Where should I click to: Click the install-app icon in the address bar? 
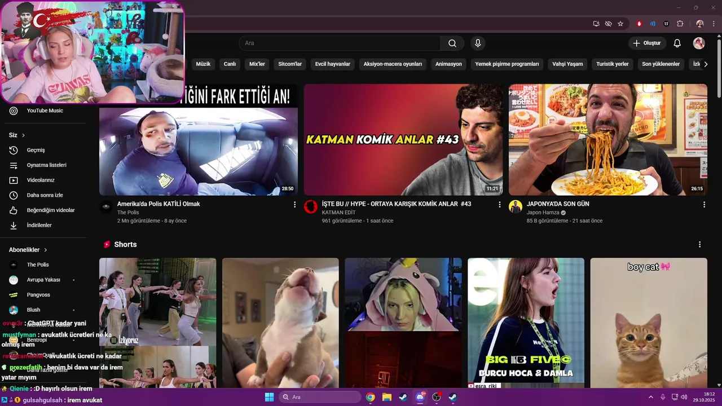point(596,24)
